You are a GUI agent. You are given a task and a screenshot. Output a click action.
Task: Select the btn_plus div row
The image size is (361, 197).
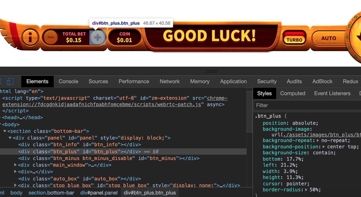pyautogui.click(x=123, y=151)
